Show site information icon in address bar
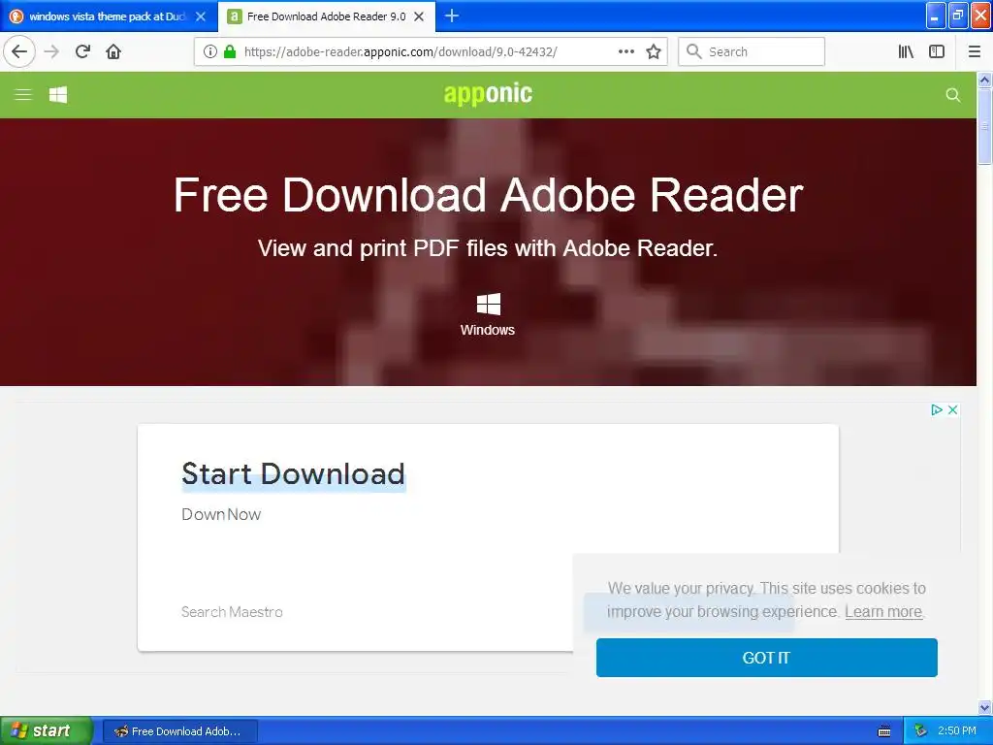 210,51
